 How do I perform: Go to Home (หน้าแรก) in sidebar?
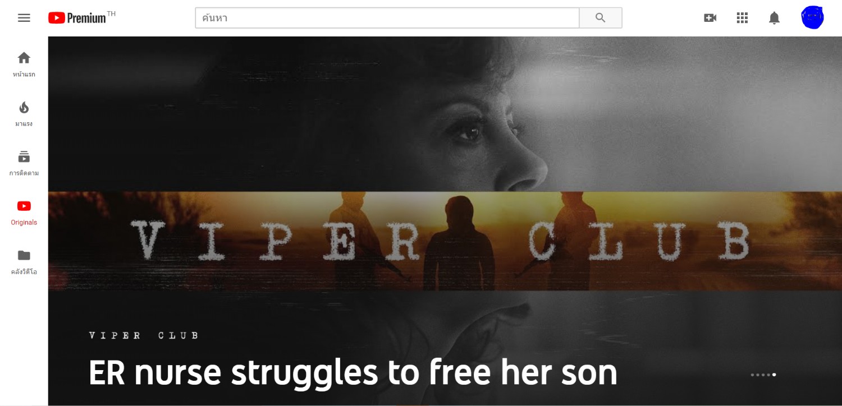pos(24,64)
